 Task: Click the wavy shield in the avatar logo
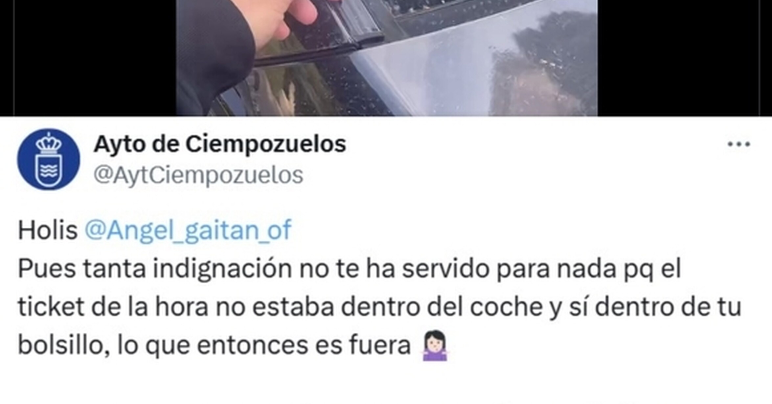pyautogui.click(x=49, y=171)
